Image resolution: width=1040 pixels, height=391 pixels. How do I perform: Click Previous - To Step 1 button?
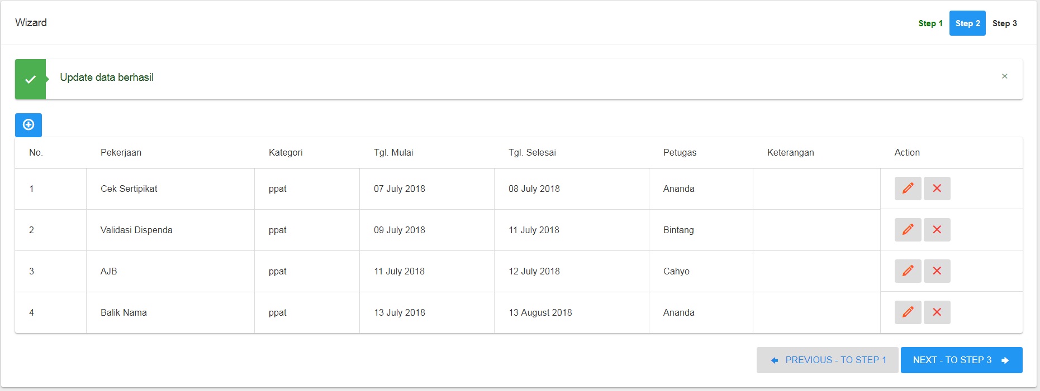(x=827, y=360)
